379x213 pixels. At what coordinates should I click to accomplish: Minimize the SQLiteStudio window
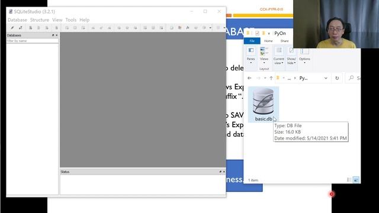click(192, 11)
